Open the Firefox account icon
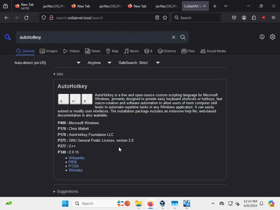This screenshot has height=210, width=280. [244, 18]
